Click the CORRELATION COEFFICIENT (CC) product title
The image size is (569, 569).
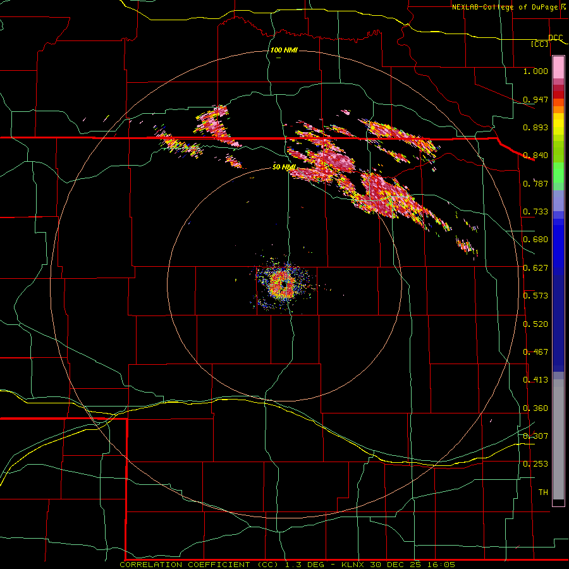pyautogui.click(x=199, y=565)
